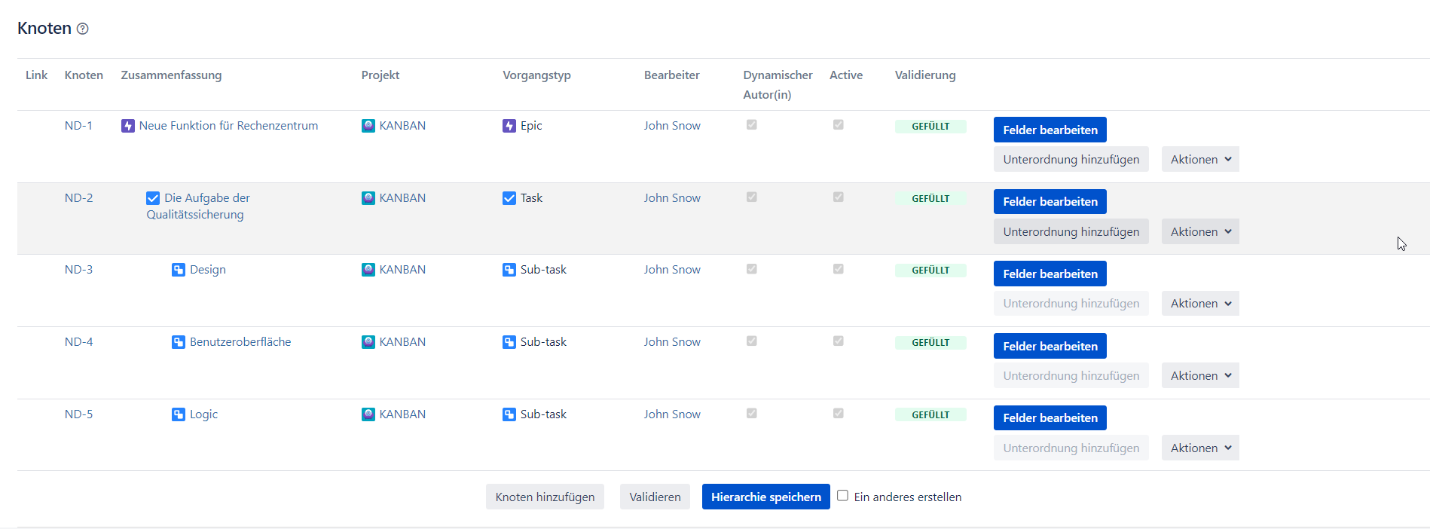Click the Epic icon beside Neue Funktion für Rechenzentrum
This screenshot has height=529, width=1430.
(128, 126)
